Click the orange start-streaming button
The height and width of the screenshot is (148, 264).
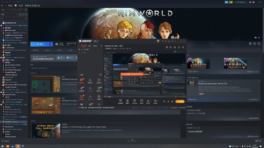180,101
